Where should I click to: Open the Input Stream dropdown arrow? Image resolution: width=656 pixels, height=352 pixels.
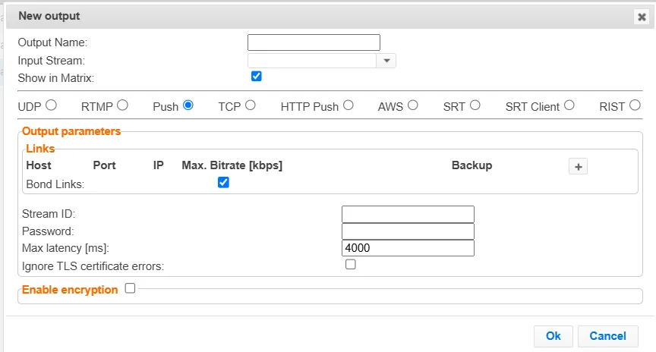click(x=386, y=61)
